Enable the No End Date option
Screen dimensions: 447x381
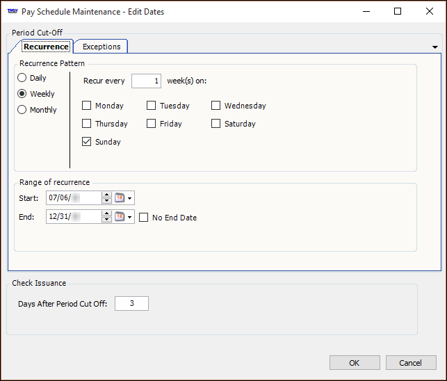144,218
